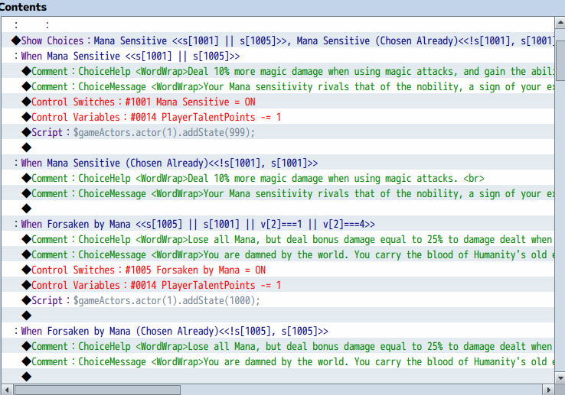Click the horizontal scrollbar left arrow
Image resolution: width=565 pixels, height=395 pixels.
pyautogui.click(x=6, y=389)
